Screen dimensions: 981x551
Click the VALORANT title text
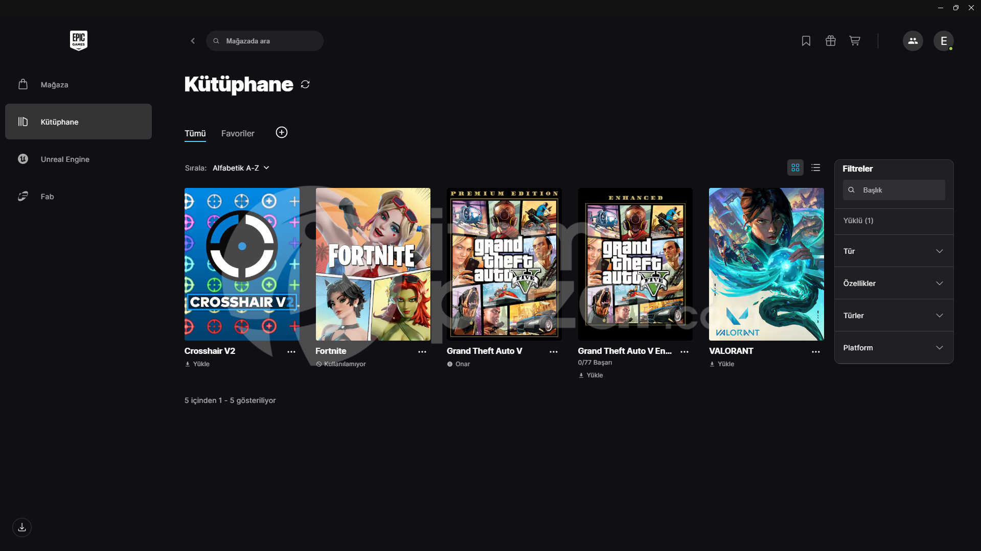(x=731, y=351)
